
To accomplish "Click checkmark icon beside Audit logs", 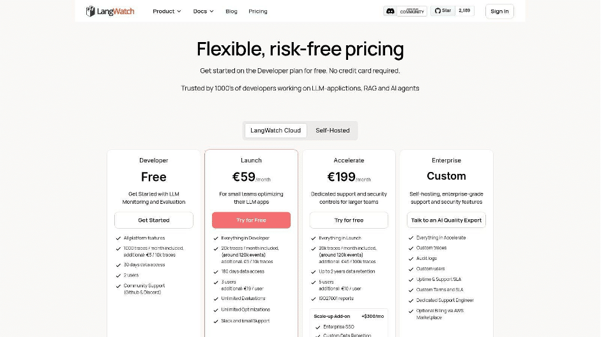I will click(411, 259).
